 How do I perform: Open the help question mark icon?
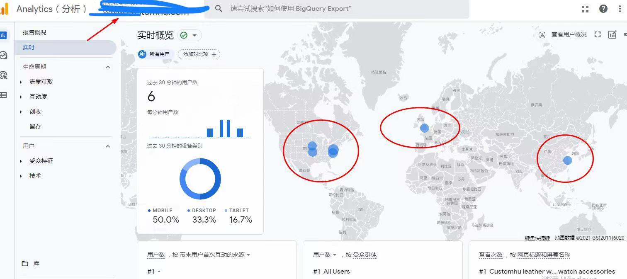pos(603,9)
